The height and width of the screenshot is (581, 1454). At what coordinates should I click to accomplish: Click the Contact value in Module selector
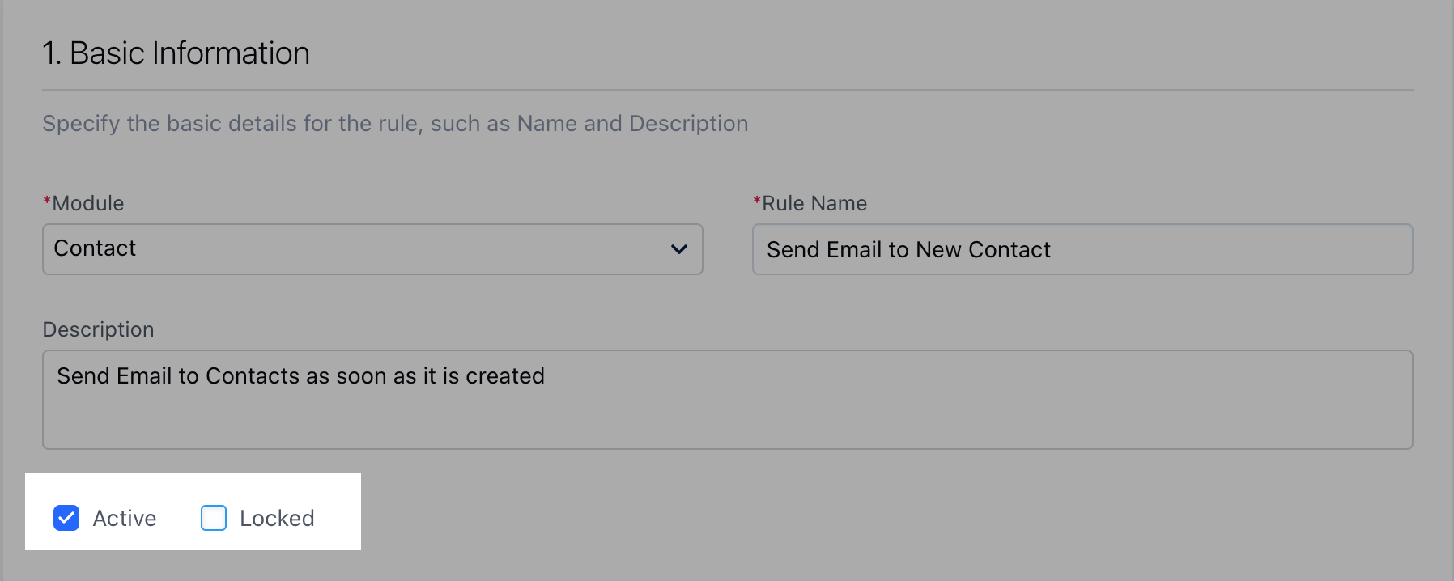click(x=95, y=248)
